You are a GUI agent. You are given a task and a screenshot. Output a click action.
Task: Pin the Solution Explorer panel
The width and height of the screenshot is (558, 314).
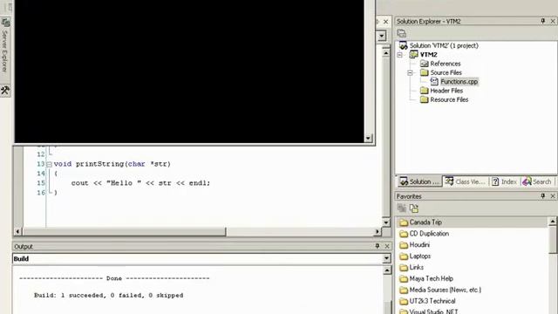542,21
